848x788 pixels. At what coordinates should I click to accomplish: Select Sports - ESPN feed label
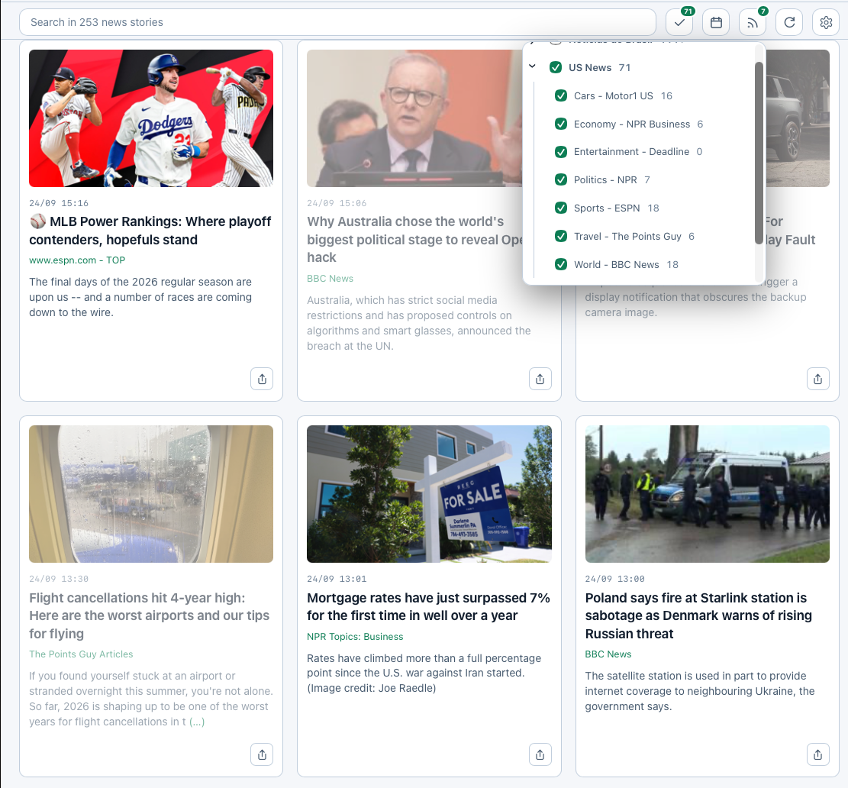[x=607, y=208]
